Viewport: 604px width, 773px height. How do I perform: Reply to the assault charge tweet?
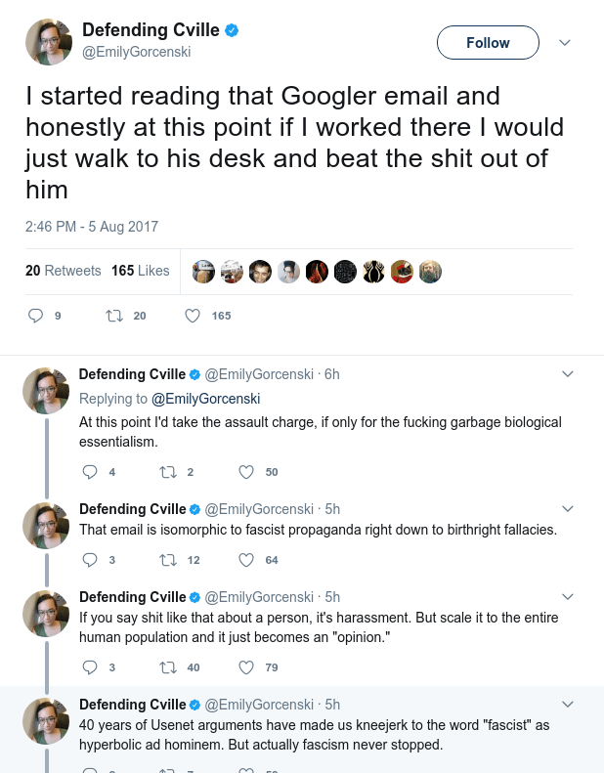[x=89, y=472]
